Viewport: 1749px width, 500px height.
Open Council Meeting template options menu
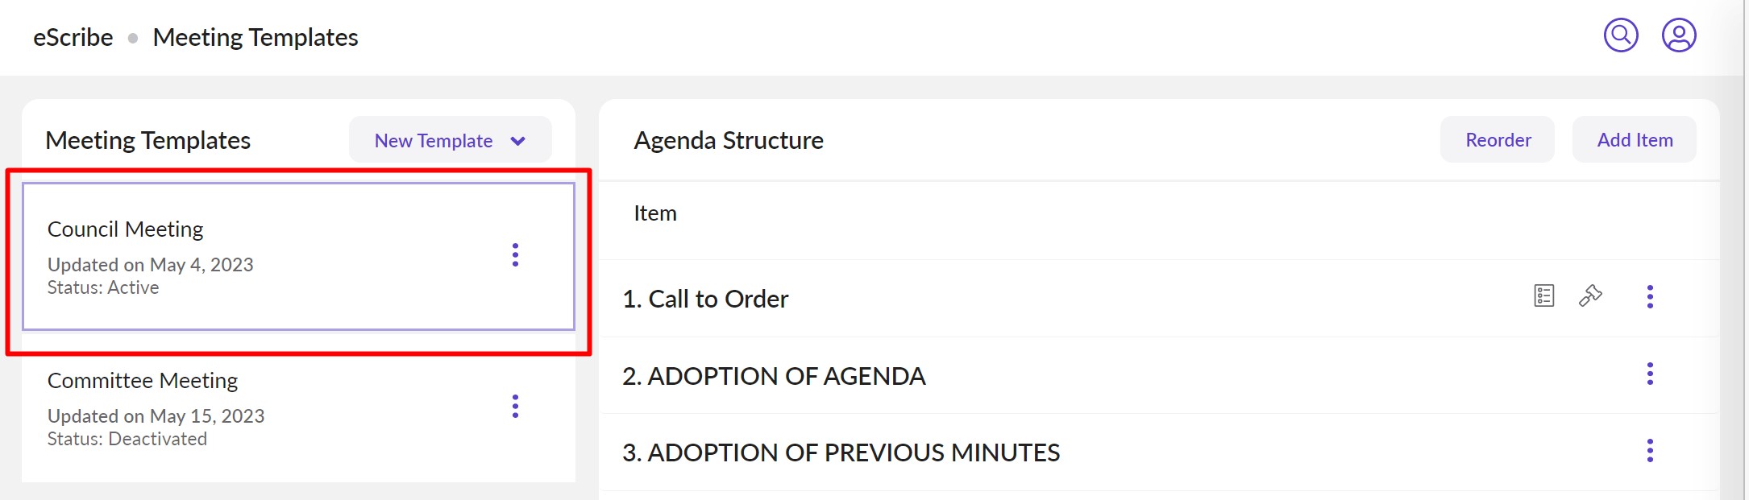pos(515,255)
